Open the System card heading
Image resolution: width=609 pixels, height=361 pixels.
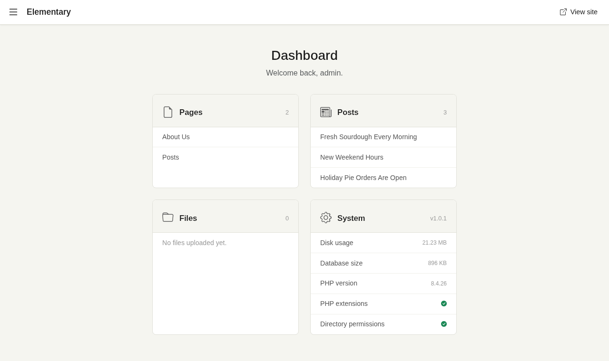click(351, 218)
